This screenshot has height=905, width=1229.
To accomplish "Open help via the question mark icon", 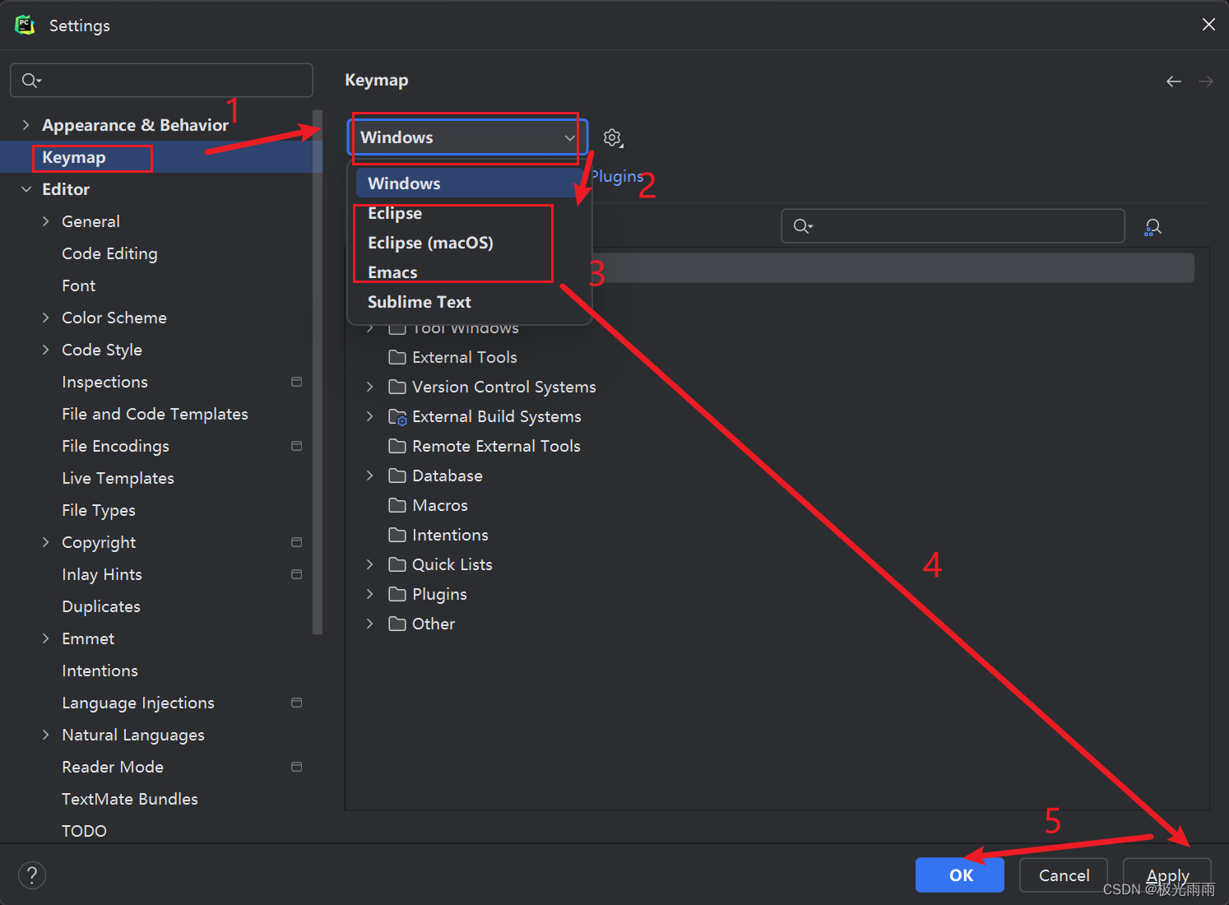I will (x=31, y=875).
